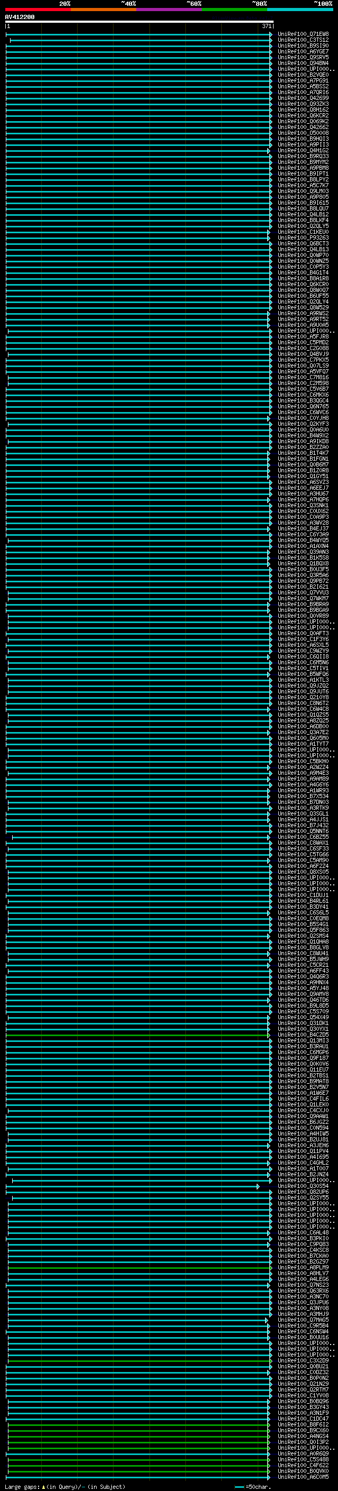Click hit label UniRef100_Q5F863
The height and width of the screenshot is (1491, 338).
coord(303,930)
